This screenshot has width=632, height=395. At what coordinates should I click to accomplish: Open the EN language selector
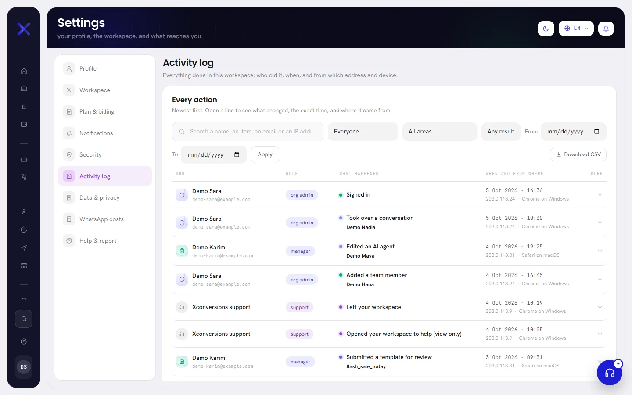(x=576, y=29)
